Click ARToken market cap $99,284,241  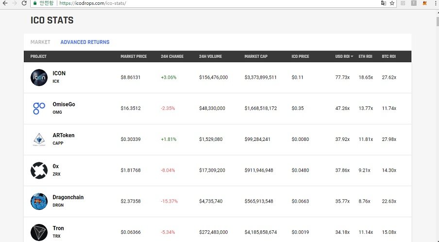[x=257, y=139]
